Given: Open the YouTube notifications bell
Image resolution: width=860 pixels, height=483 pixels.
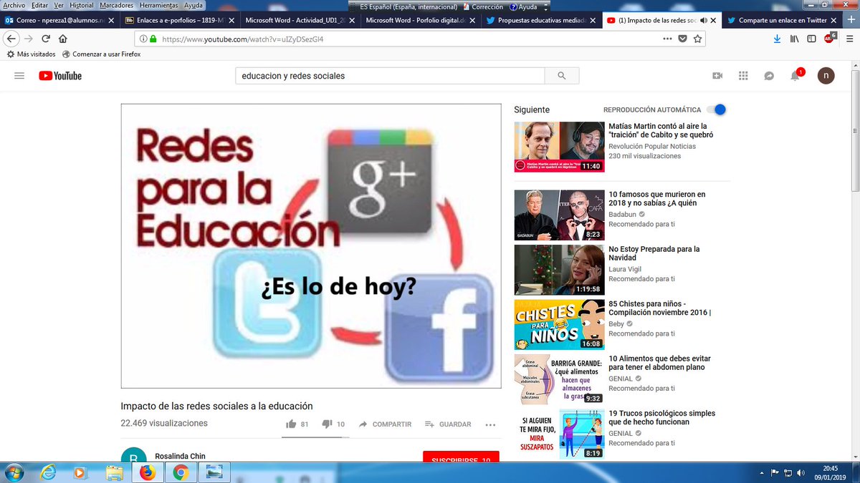Looking at the screenshot, I should point(795,76).
